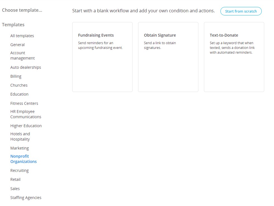Select the Obtain Signature template card
The height and width of the screenshot is (206, 274).
click(168, 57)
